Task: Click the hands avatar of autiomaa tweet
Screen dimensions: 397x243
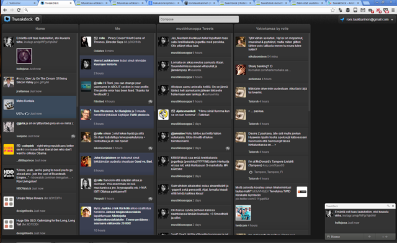Action: point(241,70)
